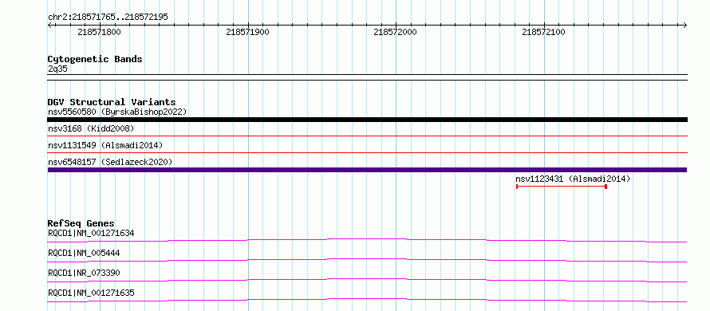Click the magenta RQCD1|NM_001271634 transcript line
The height and width of the screenshot is (311, 710).
click(x=367, y=240)
